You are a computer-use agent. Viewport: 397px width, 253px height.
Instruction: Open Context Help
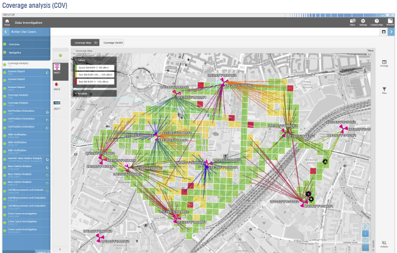click(377, 22)
